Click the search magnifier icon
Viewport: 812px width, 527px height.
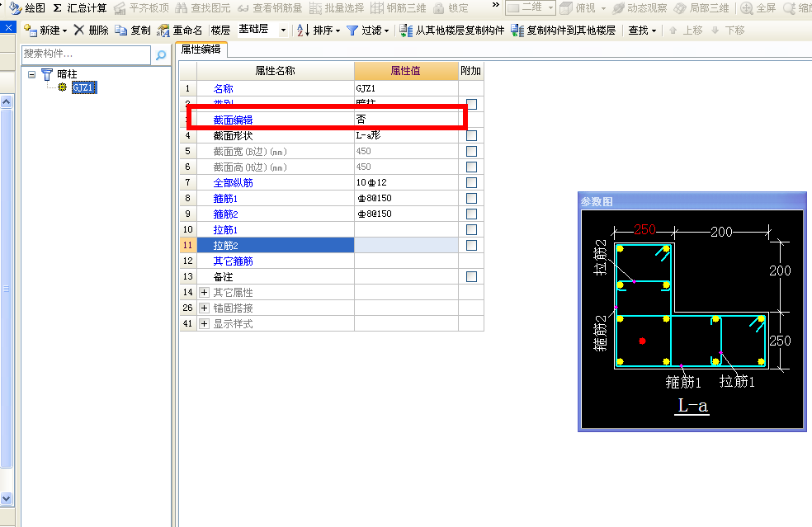[161, 54]
